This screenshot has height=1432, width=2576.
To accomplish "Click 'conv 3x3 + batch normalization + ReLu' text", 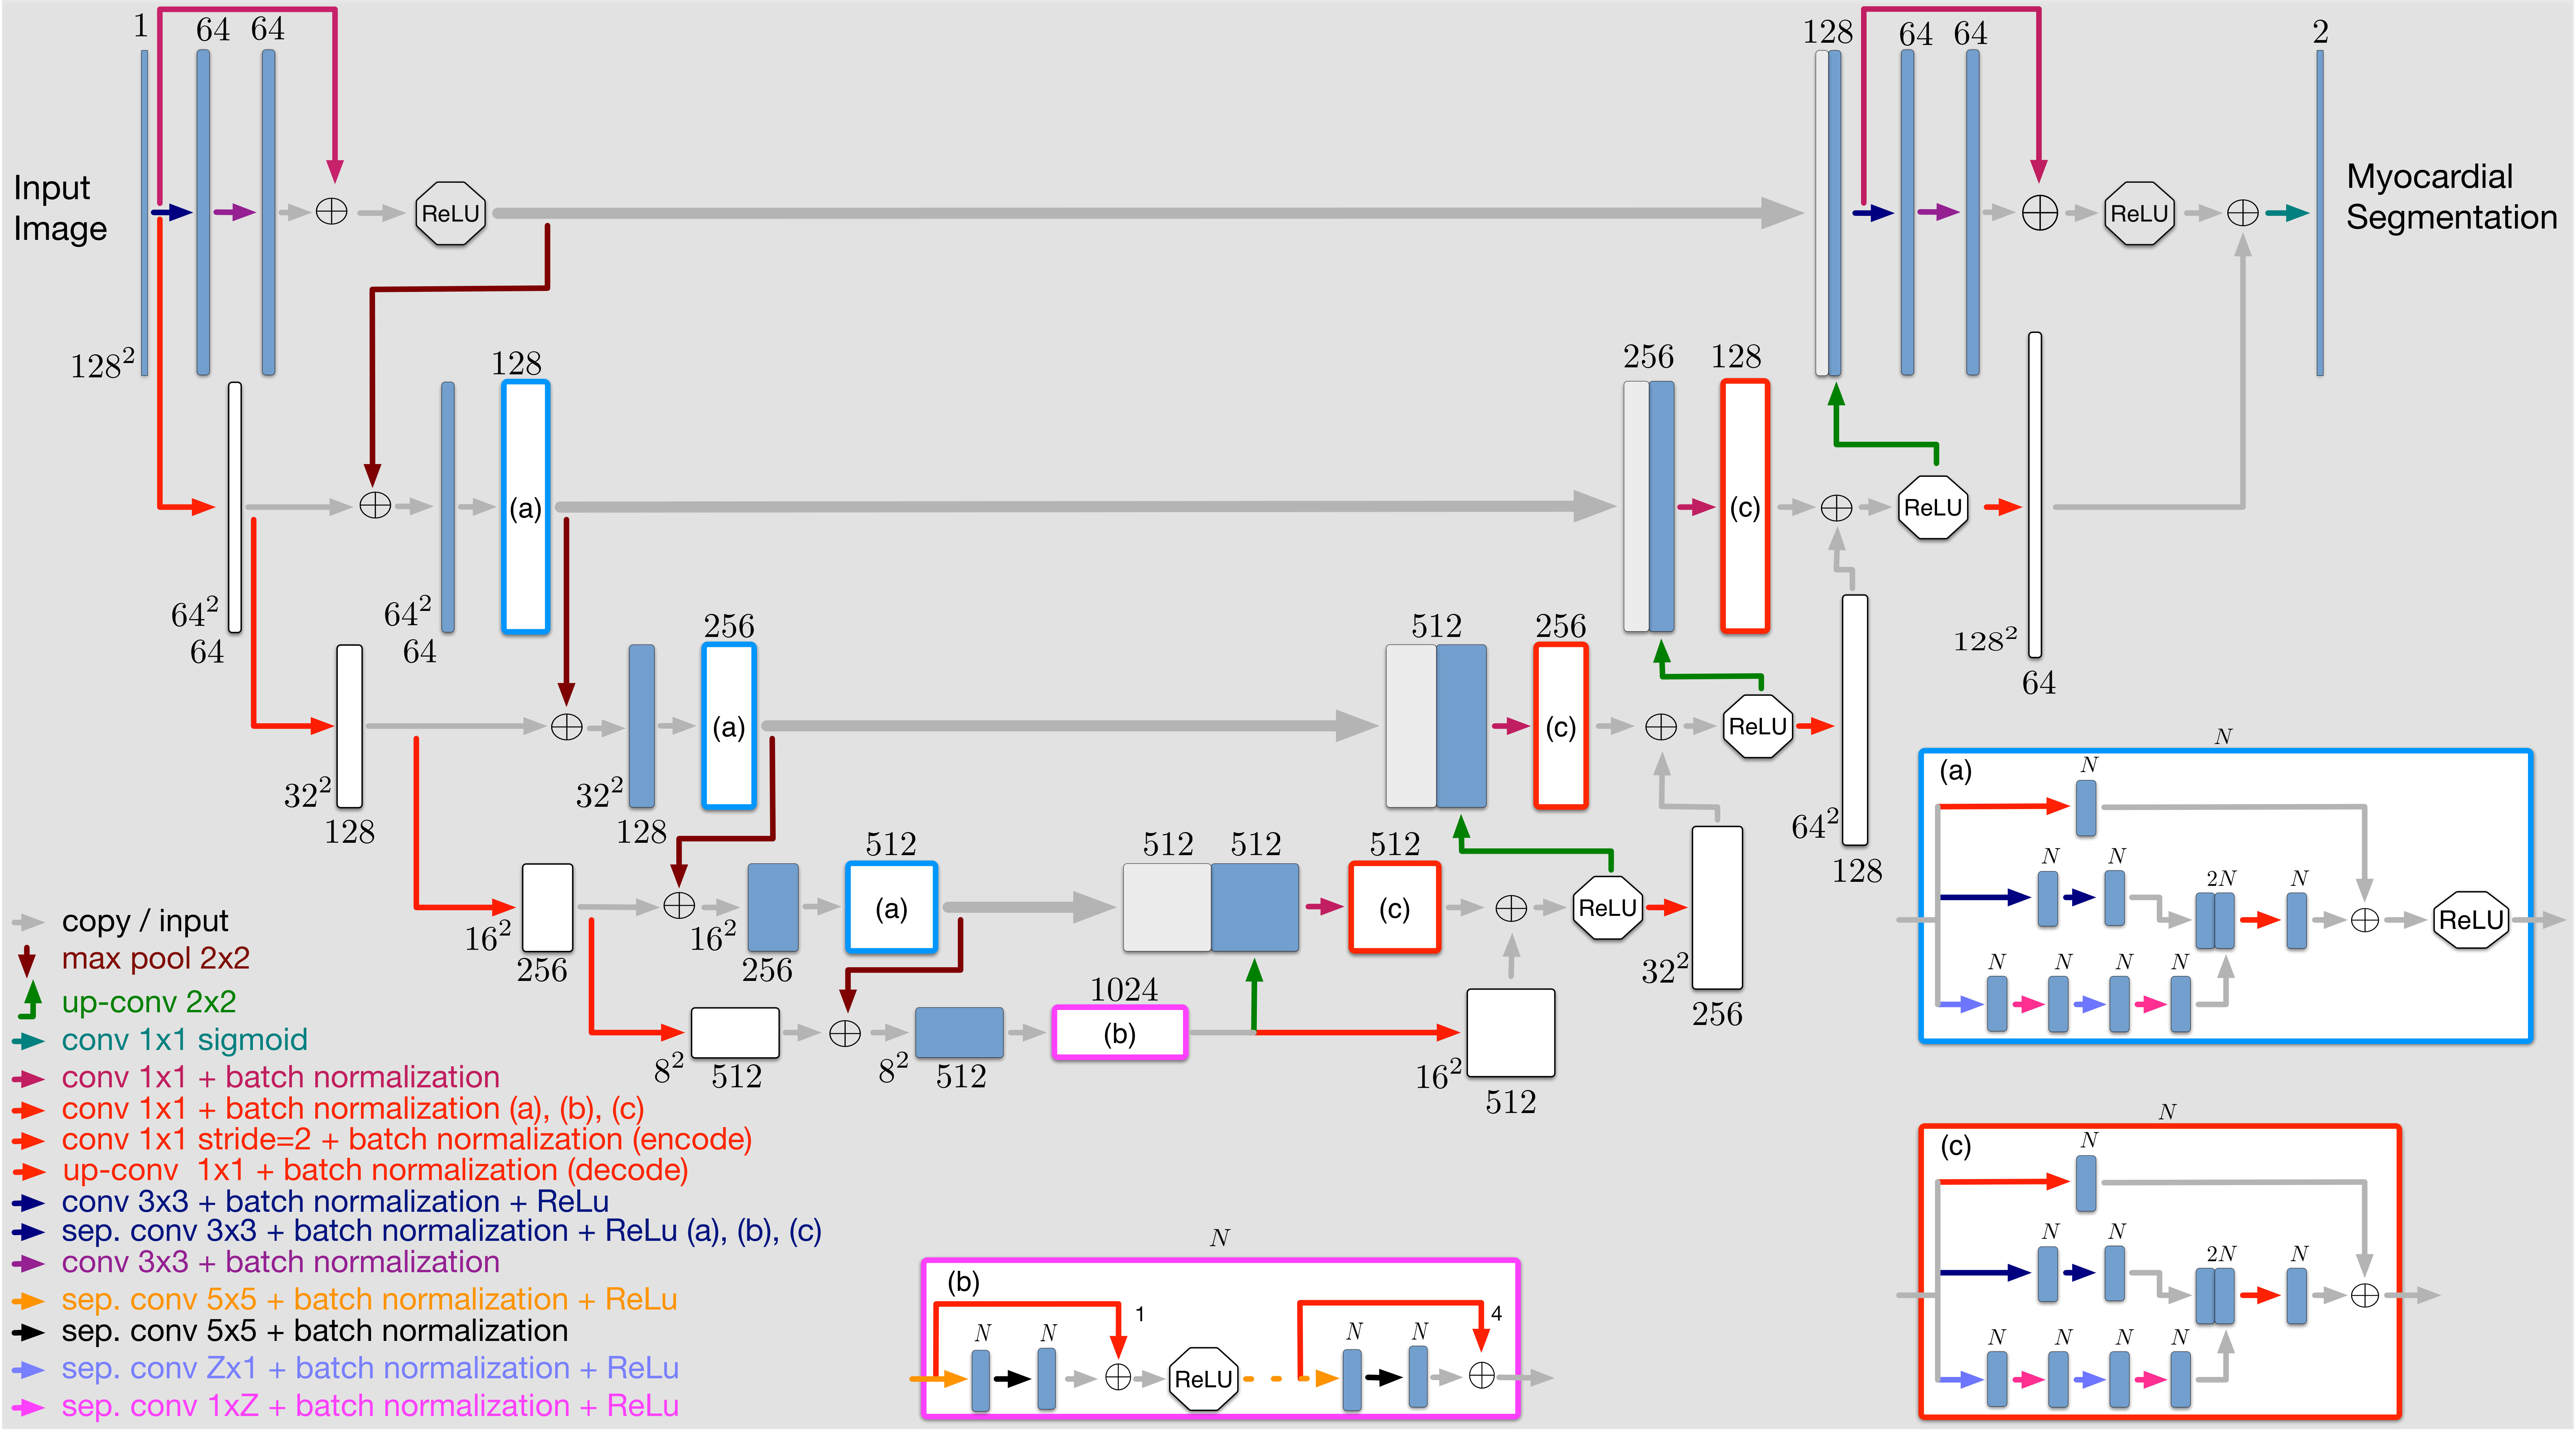I will 335,1202.
